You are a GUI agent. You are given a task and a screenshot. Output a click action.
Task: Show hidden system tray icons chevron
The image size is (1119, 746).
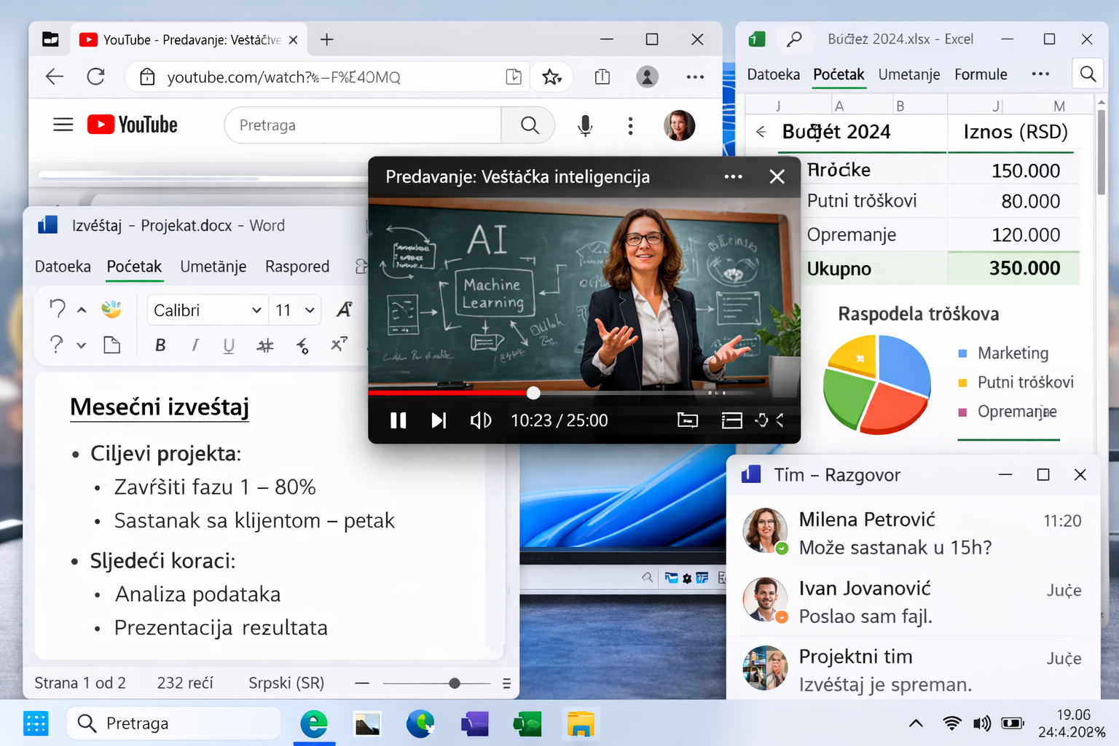coord(916,723)
